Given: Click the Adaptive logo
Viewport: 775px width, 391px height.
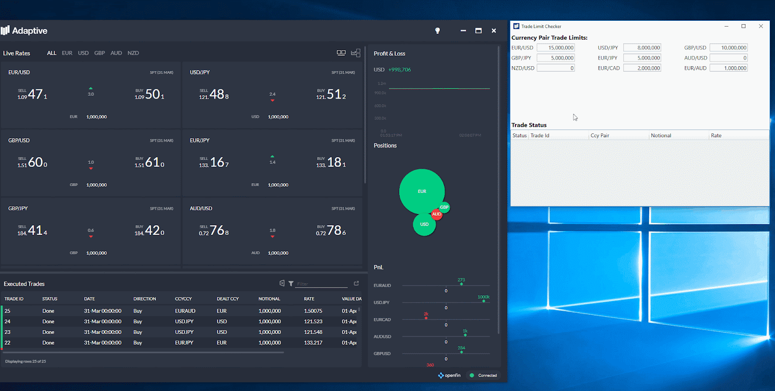Looking at the screenshot, I should pyautogui.click(x=24, y=30).
